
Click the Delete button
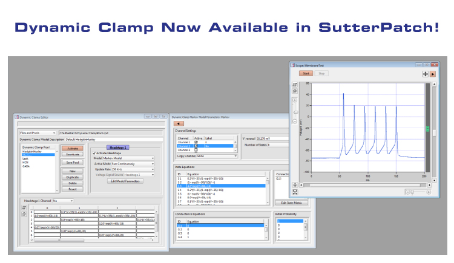click(73, 183)
